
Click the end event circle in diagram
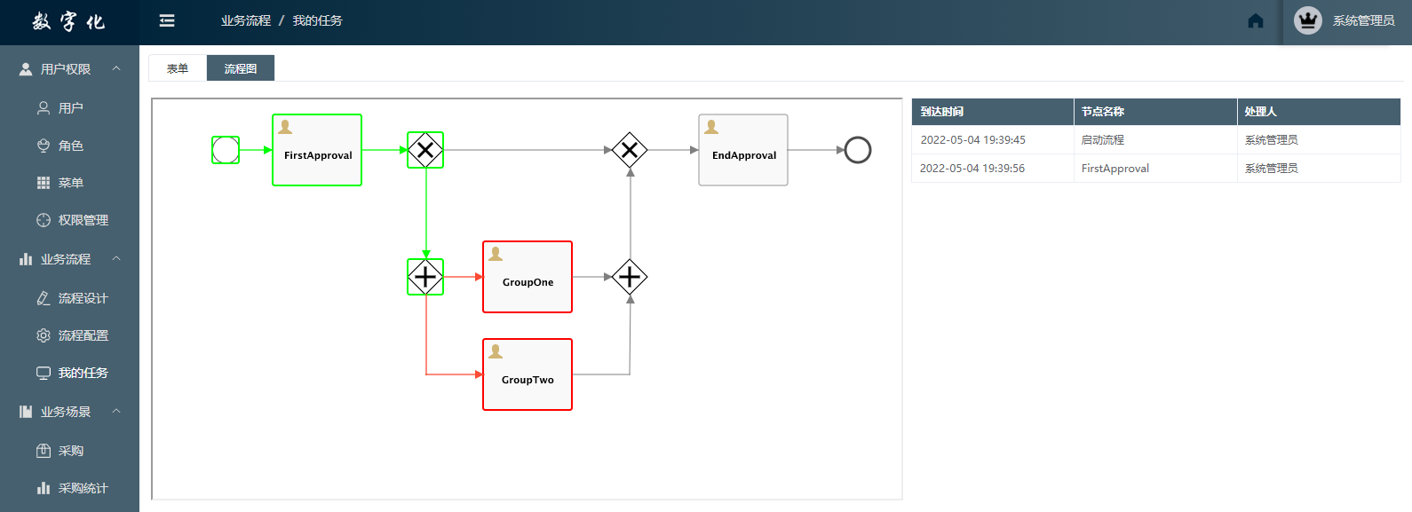[857, 150]
